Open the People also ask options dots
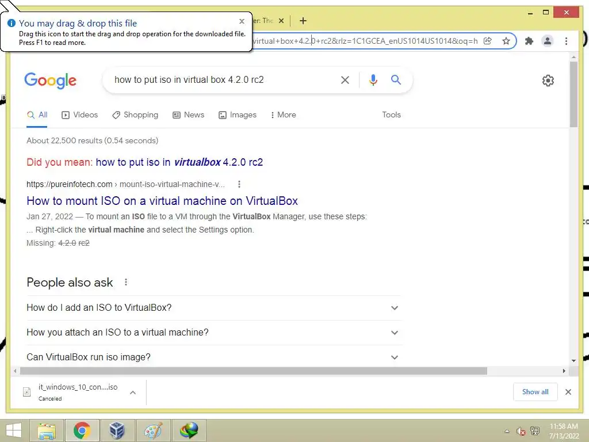The image size is (589, 442). click(x=126, y=282)
